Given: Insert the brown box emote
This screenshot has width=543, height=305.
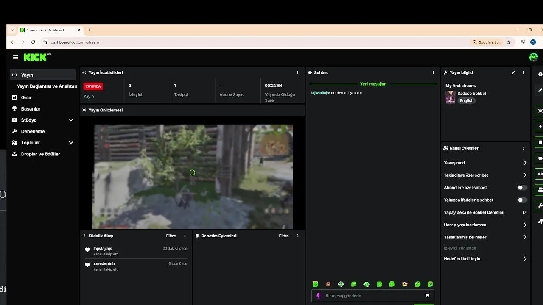Looking at the screenshot, I should click(x=328, y=284).
